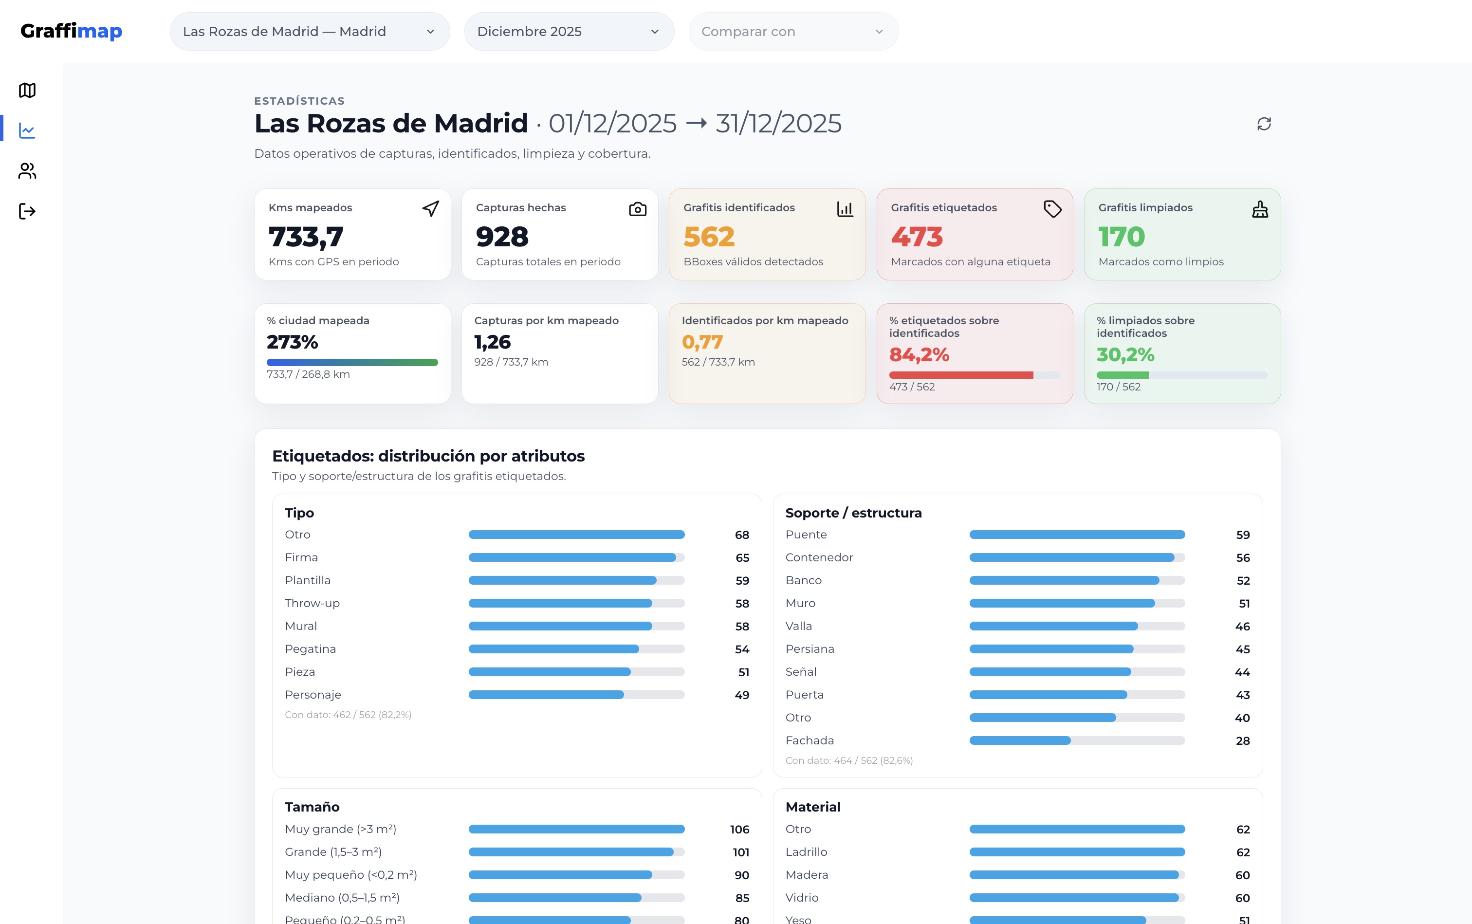Click the % ciudad mapeada progress bar
This screenshot has width=1472, height=924.
coord(352,362)
